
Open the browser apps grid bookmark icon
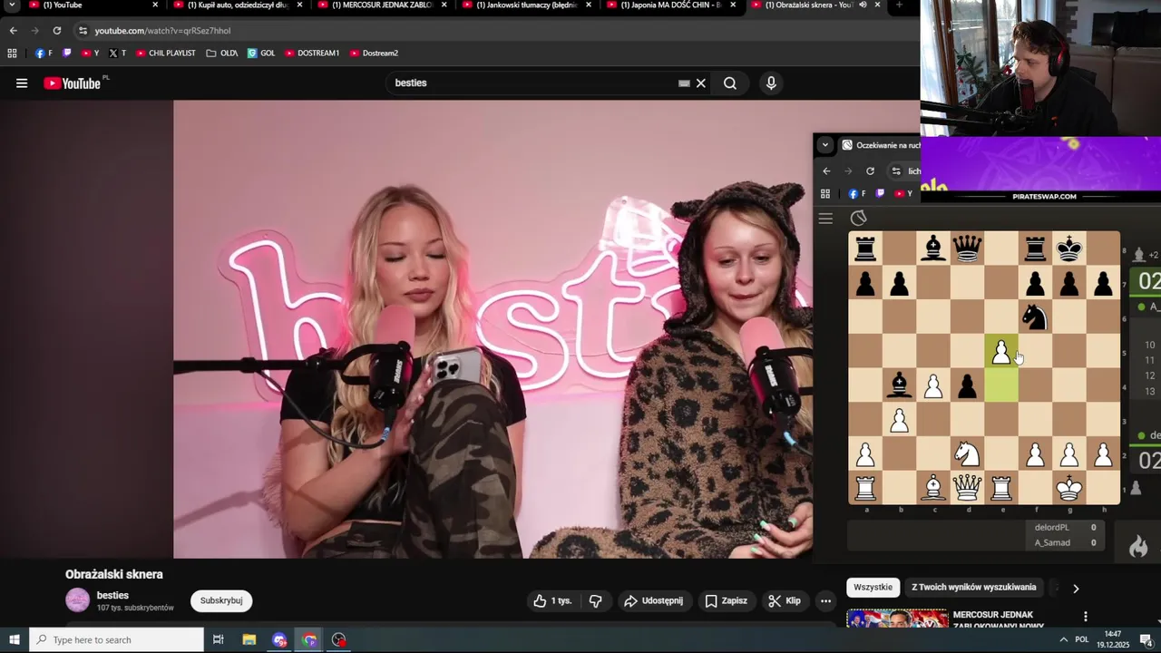[13, 54]
